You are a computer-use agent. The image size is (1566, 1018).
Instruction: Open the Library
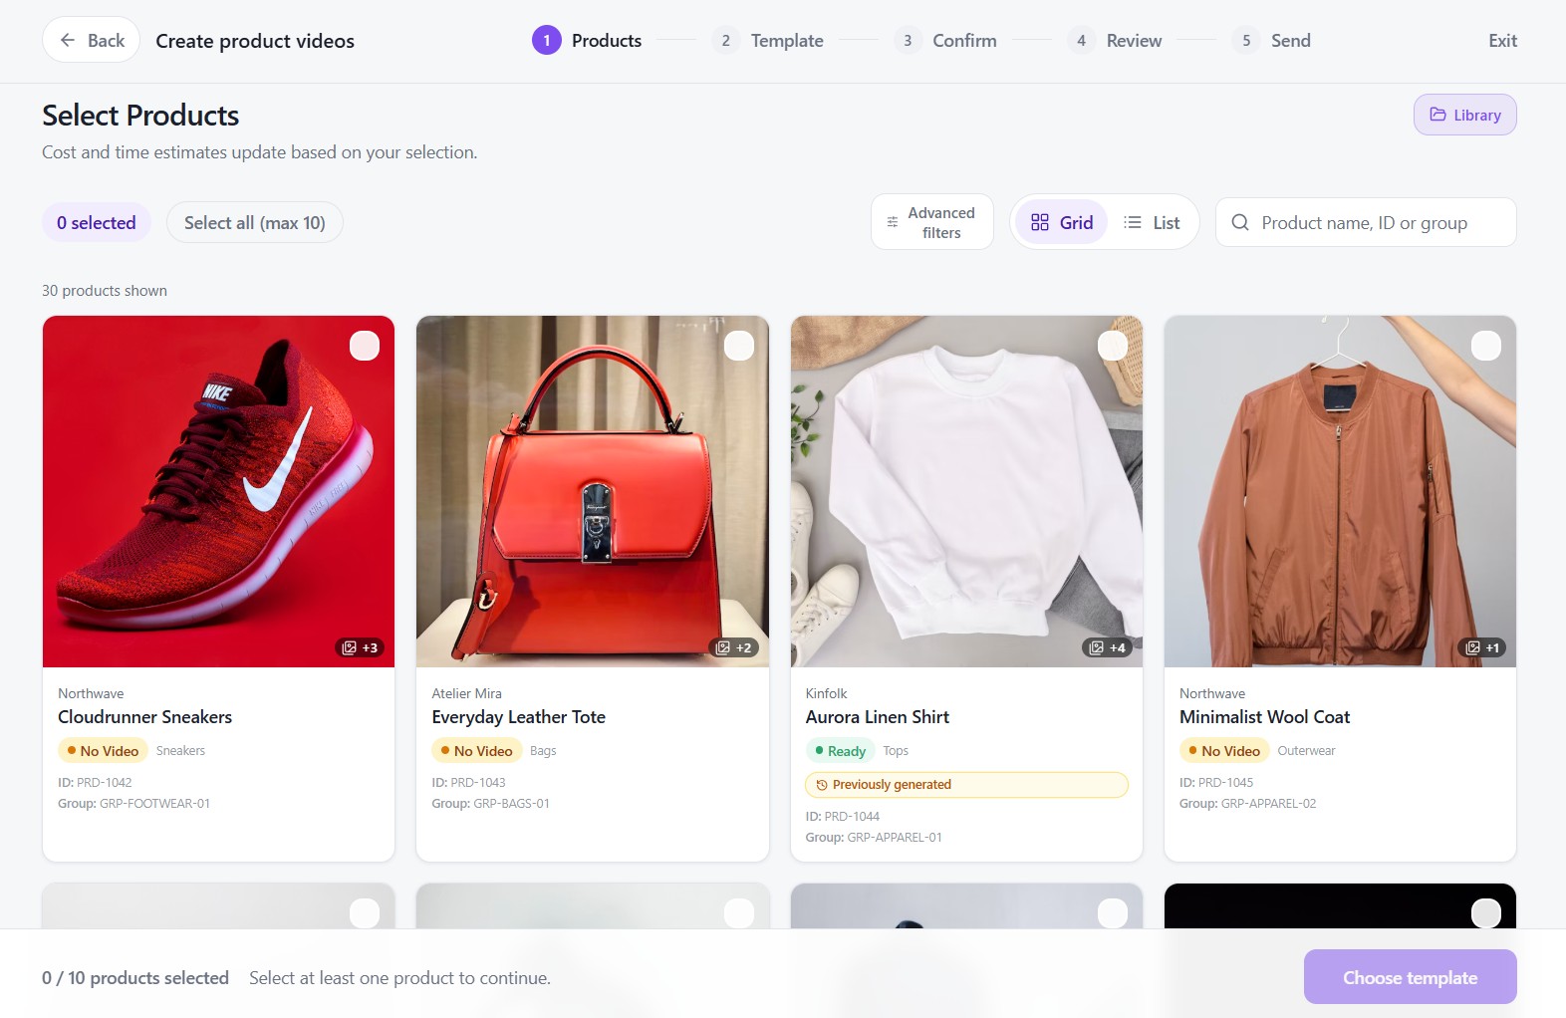click(1464, 115)
